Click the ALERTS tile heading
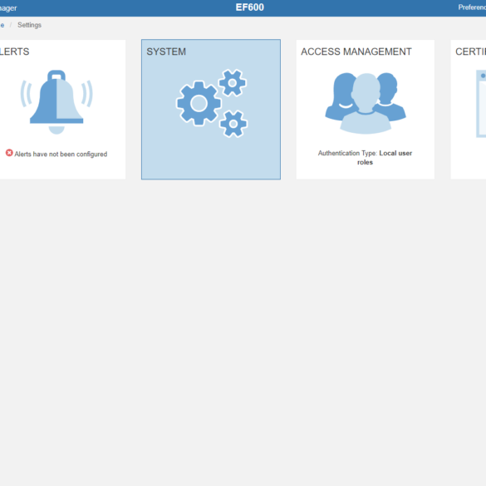 point(15,52)
